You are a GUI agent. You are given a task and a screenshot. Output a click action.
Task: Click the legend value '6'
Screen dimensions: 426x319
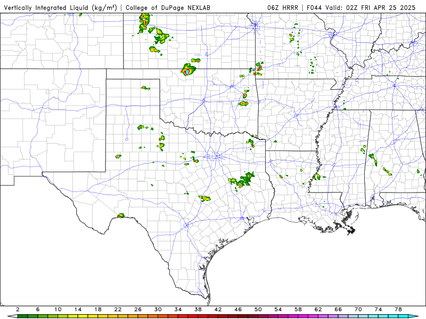[x=38, y=309]
